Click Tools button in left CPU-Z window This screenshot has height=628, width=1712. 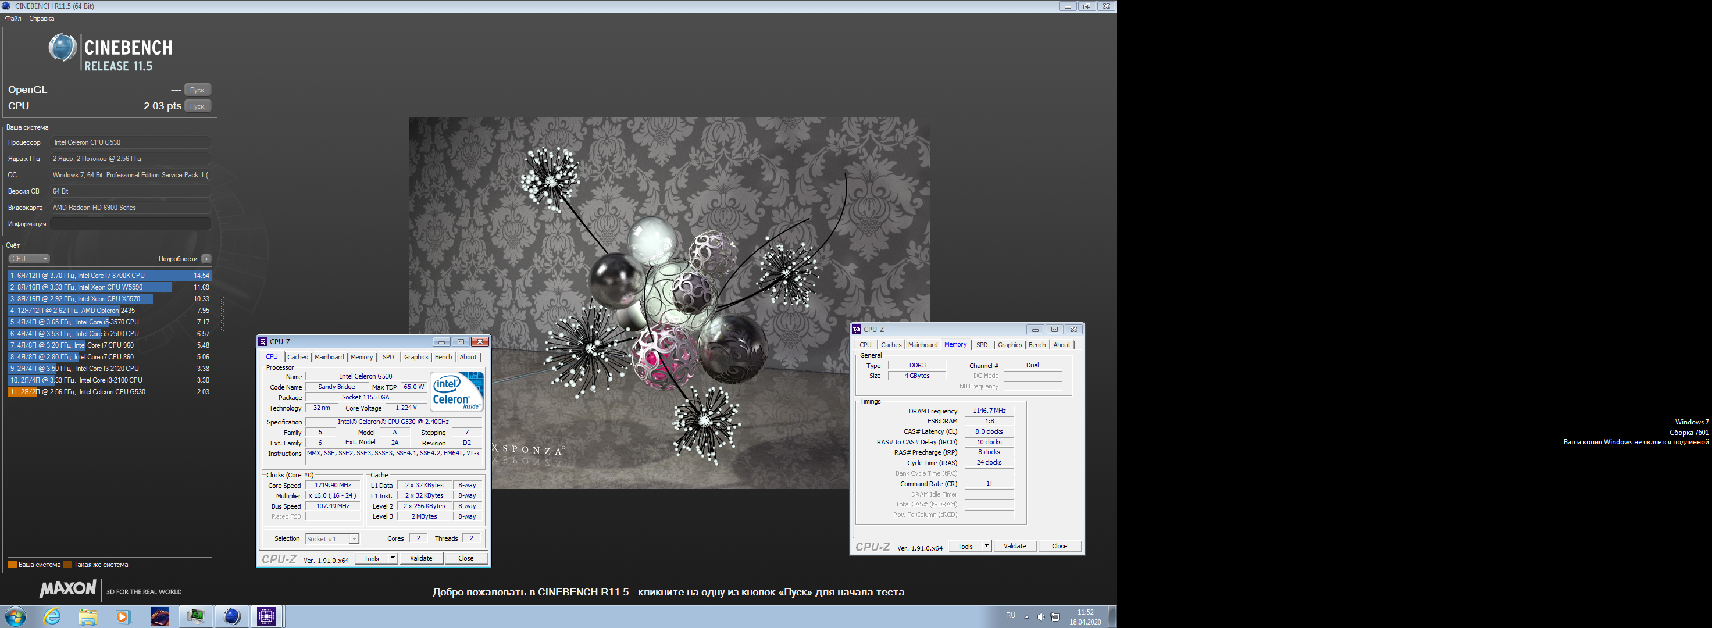click(x=372, y=558)
